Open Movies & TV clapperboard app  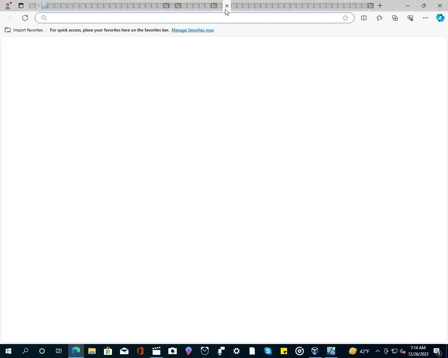(156, 351)
